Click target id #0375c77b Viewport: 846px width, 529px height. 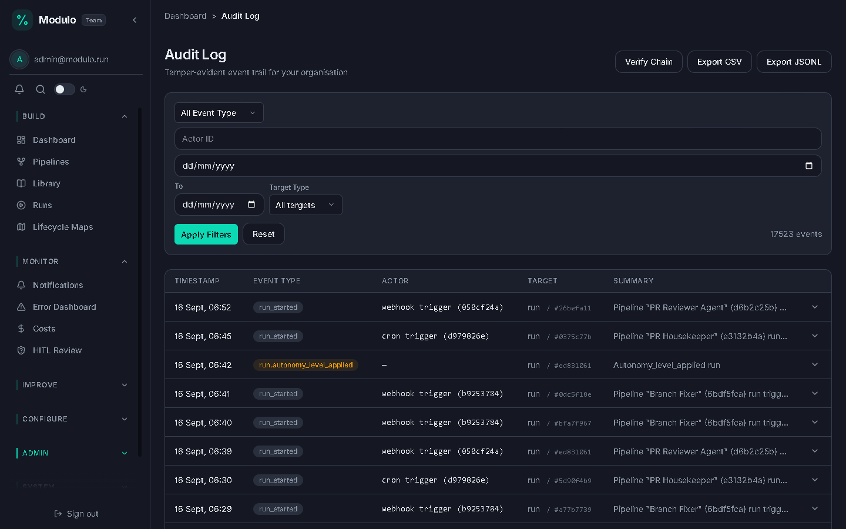573,337
